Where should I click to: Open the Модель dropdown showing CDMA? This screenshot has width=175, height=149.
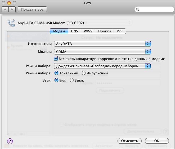click(102, 52)
